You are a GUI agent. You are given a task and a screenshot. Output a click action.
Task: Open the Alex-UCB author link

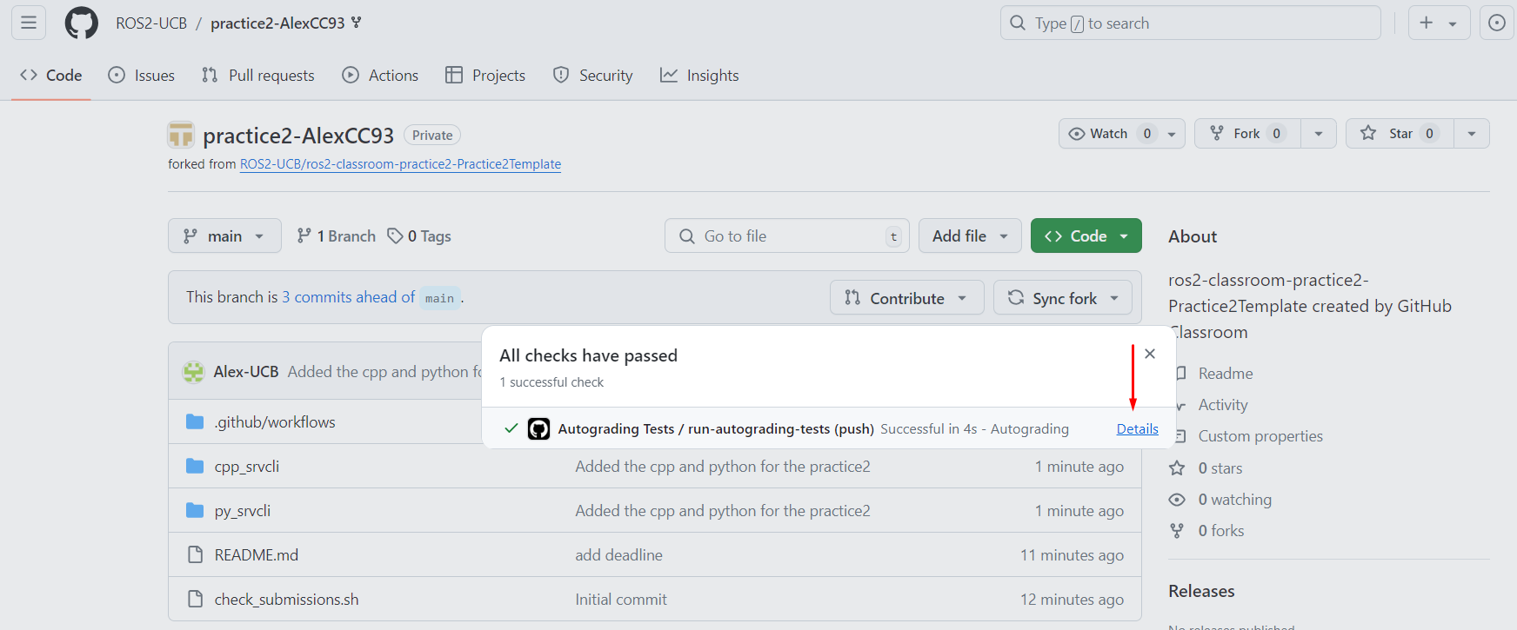pos(246,371)
